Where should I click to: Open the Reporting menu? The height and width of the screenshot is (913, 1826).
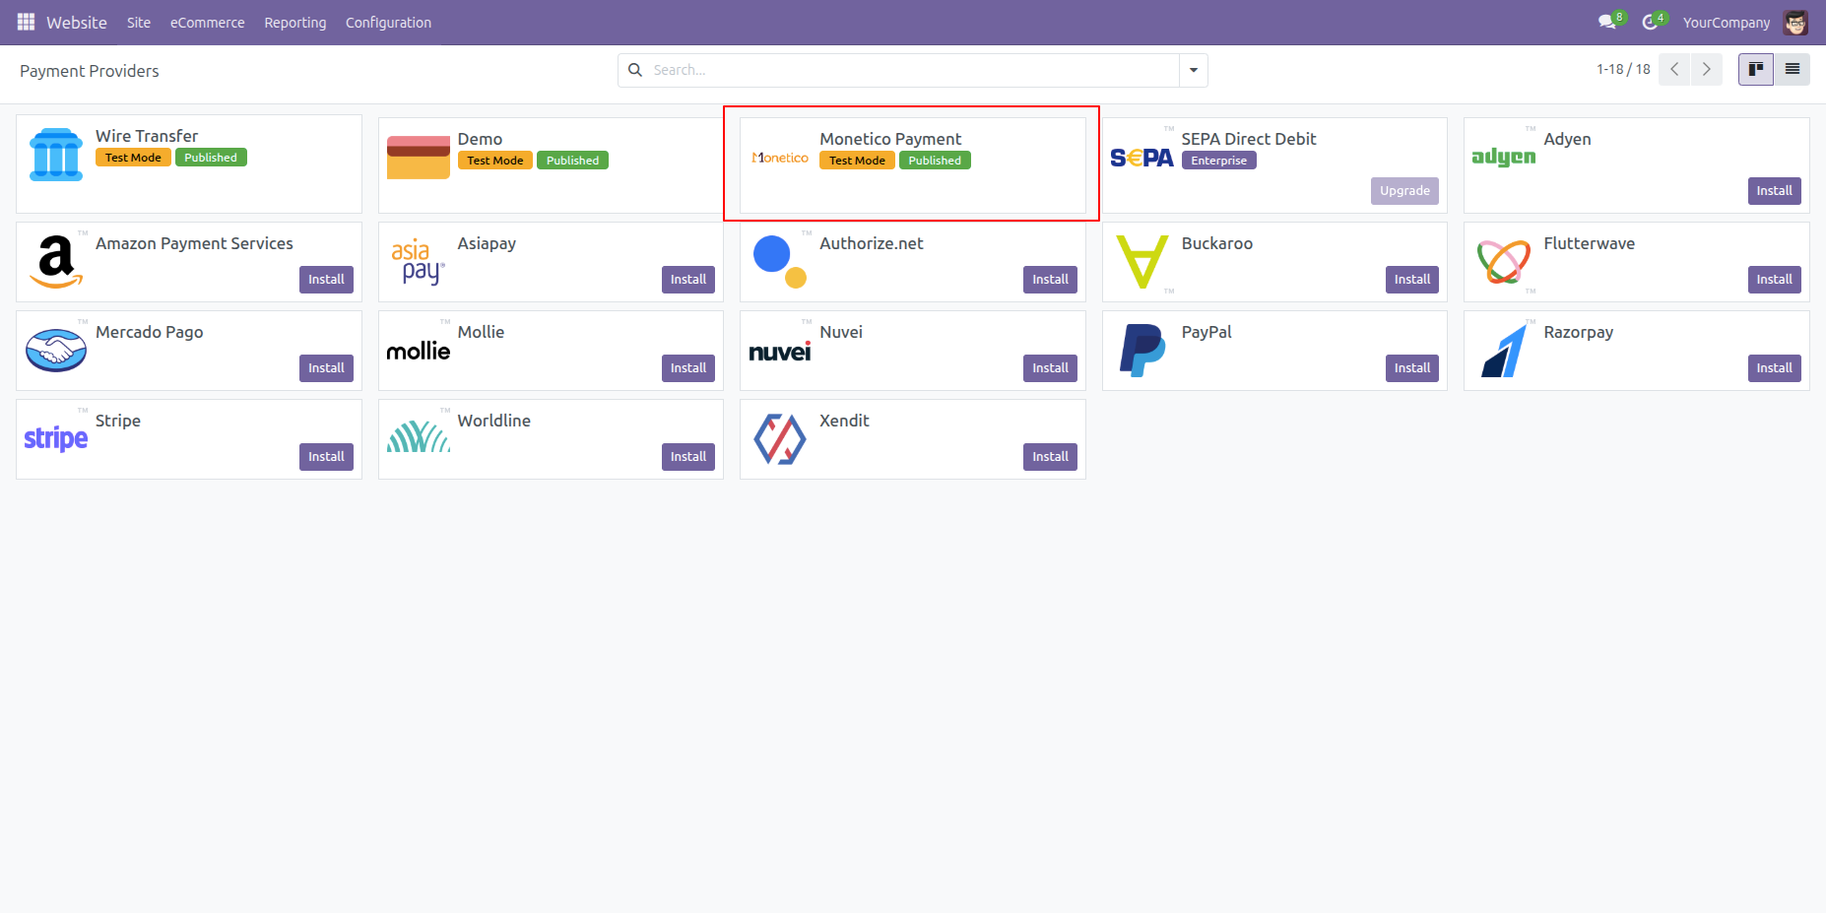click(x=295, y=23)
